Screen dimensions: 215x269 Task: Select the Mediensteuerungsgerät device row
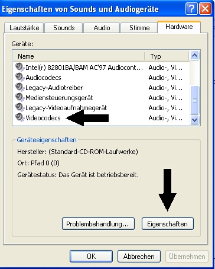point(101,98)
